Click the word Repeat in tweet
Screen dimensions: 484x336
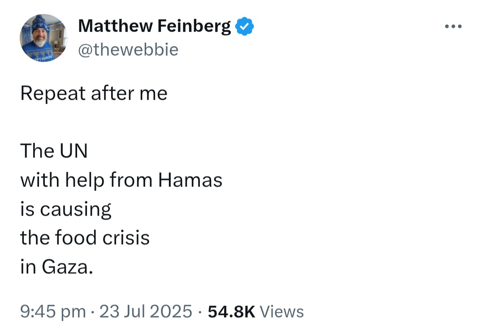(x=53, y=94)
